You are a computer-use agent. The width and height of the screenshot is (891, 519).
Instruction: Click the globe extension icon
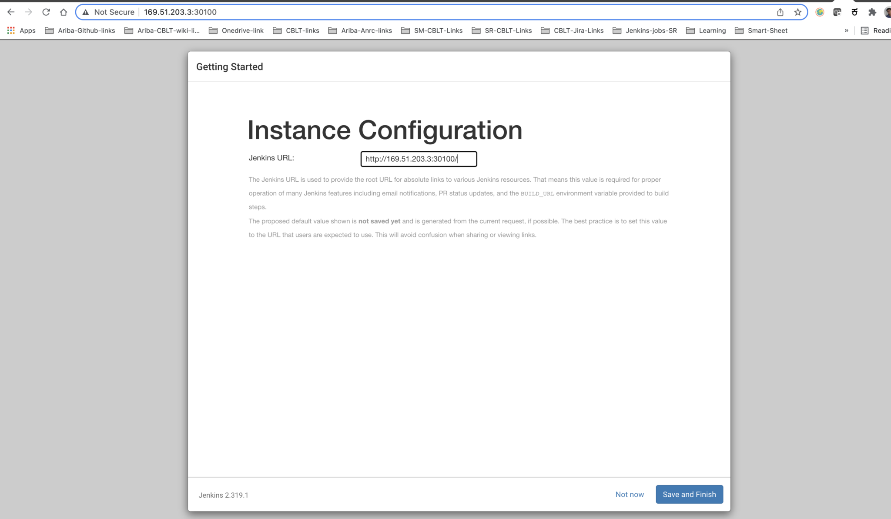click(820, 12)
